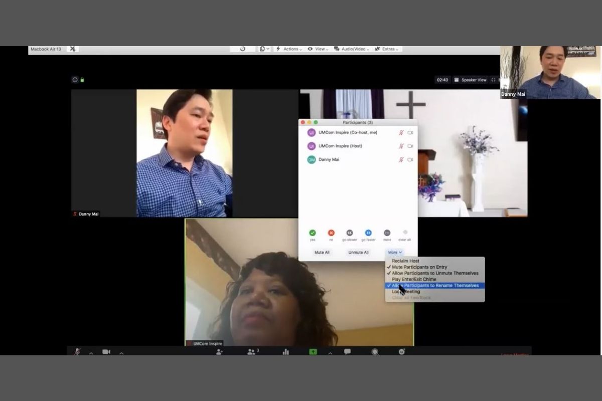
Task: Click the red 'no' reaction icon
Action: click(x=331, y=233)
